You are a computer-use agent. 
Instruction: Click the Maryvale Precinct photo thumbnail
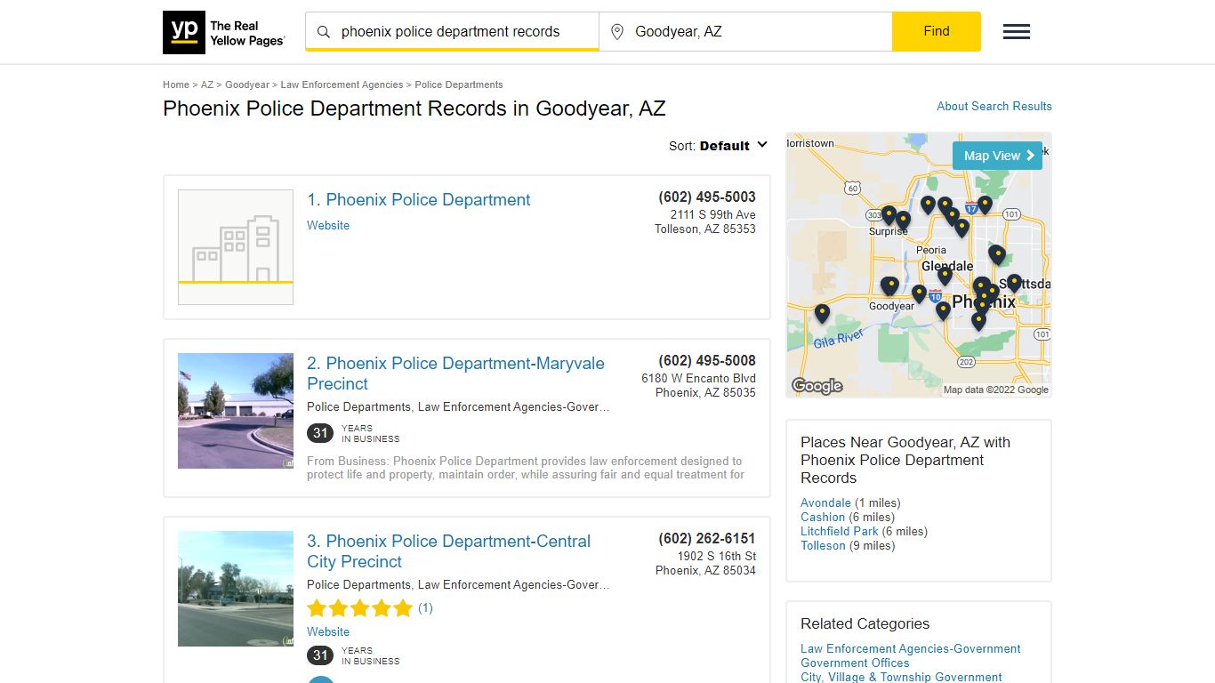[236, 411]
